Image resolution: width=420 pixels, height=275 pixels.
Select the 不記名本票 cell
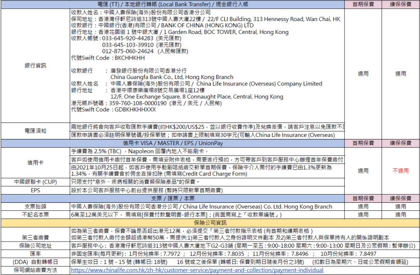pyautogui.click(x=35, y=215)
